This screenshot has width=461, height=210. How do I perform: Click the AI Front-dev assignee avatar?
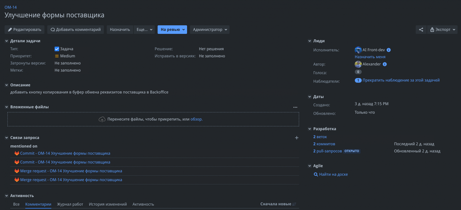pyautogui.click(x=358, y=50)
